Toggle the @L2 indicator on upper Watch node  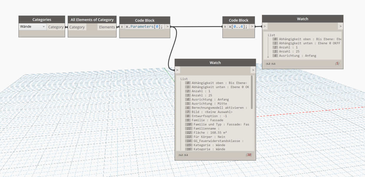coord(268,63)
